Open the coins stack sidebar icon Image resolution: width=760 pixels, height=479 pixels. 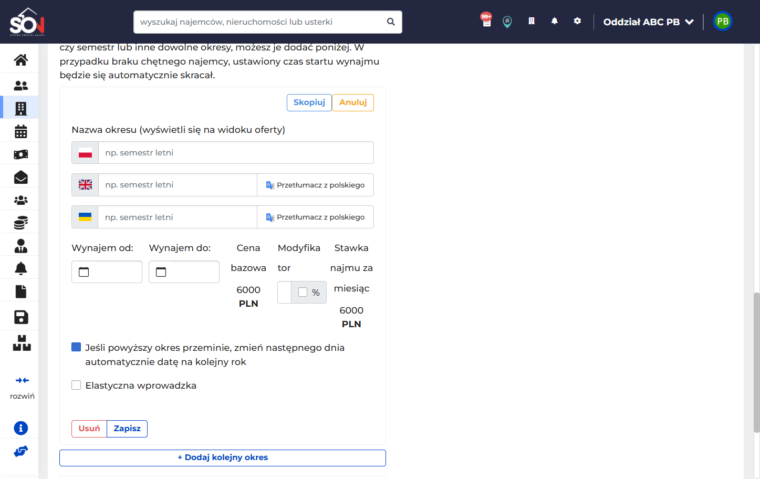tap(21, 223)
